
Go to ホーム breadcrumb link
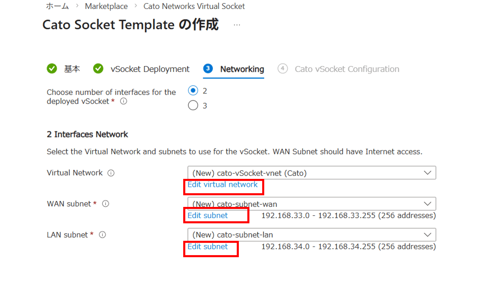(x=57, y=6)
